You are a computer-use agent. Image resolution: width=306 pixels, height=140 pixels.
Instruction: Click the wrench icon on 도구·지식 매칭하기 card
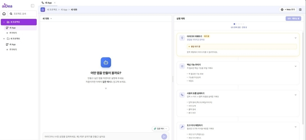(182, 127)
